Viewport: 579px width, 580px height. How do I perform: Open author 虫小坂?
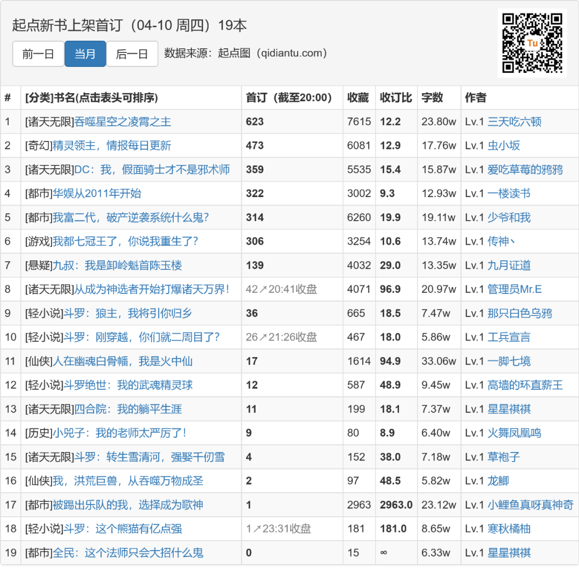pyautogui.click(x=503, y=146)
